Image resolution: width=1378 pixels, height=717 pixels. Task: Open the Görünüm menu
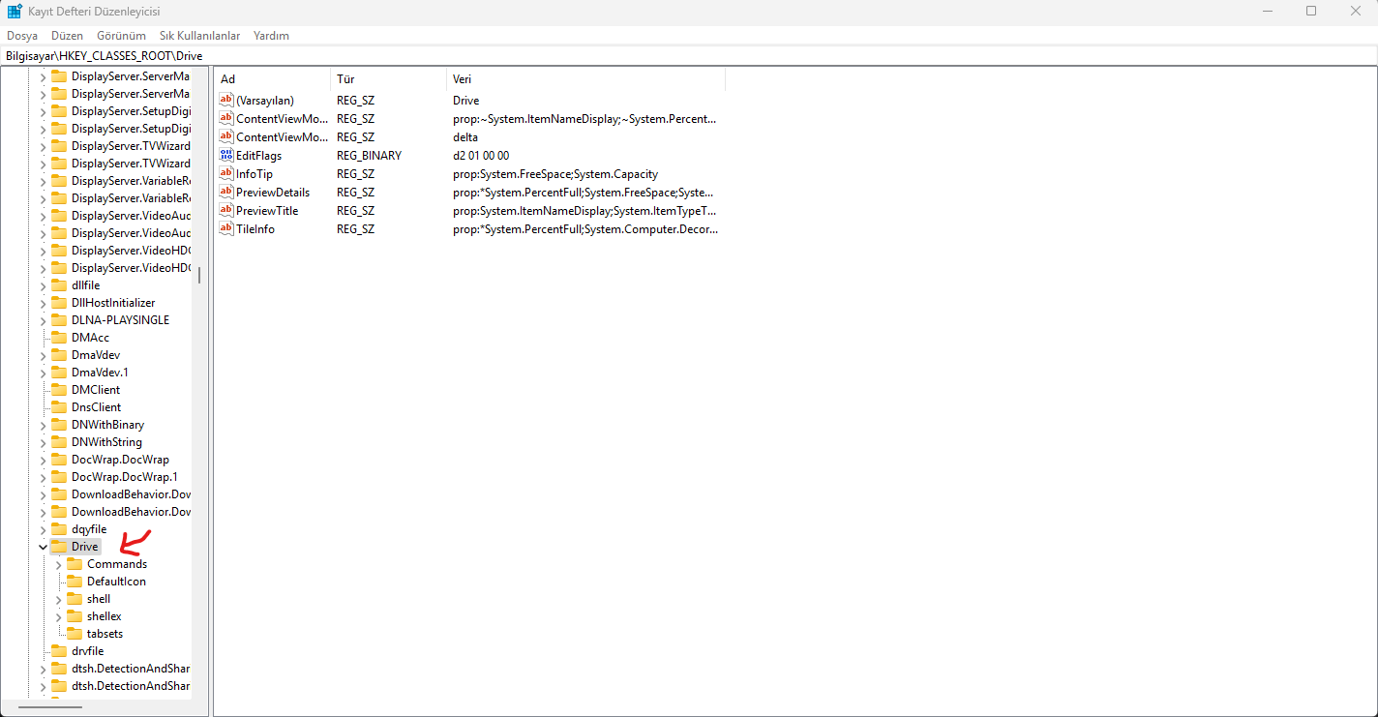coord(121,36)
